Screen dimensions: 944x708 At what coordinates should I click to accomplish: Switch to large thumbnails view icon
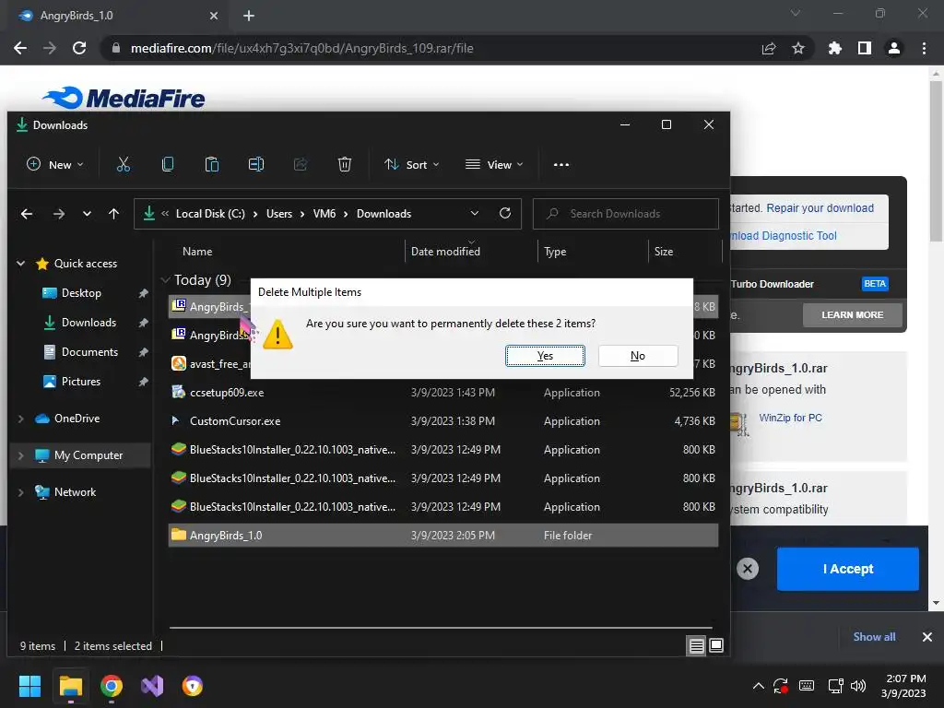(716, 645)
